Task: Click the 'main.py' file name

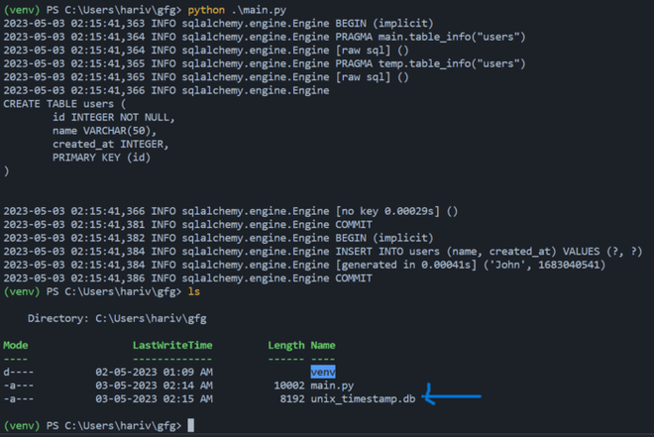Action: click(332, 385)
